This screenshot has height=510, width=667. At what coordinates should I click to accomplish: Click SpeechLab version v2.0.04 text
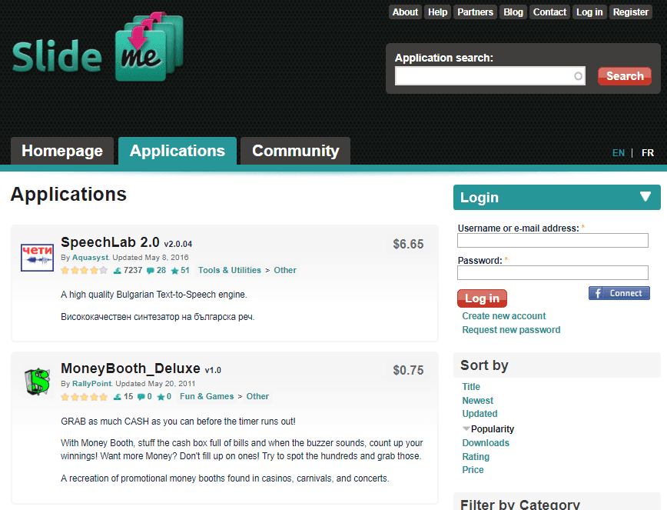coord(178,244)
